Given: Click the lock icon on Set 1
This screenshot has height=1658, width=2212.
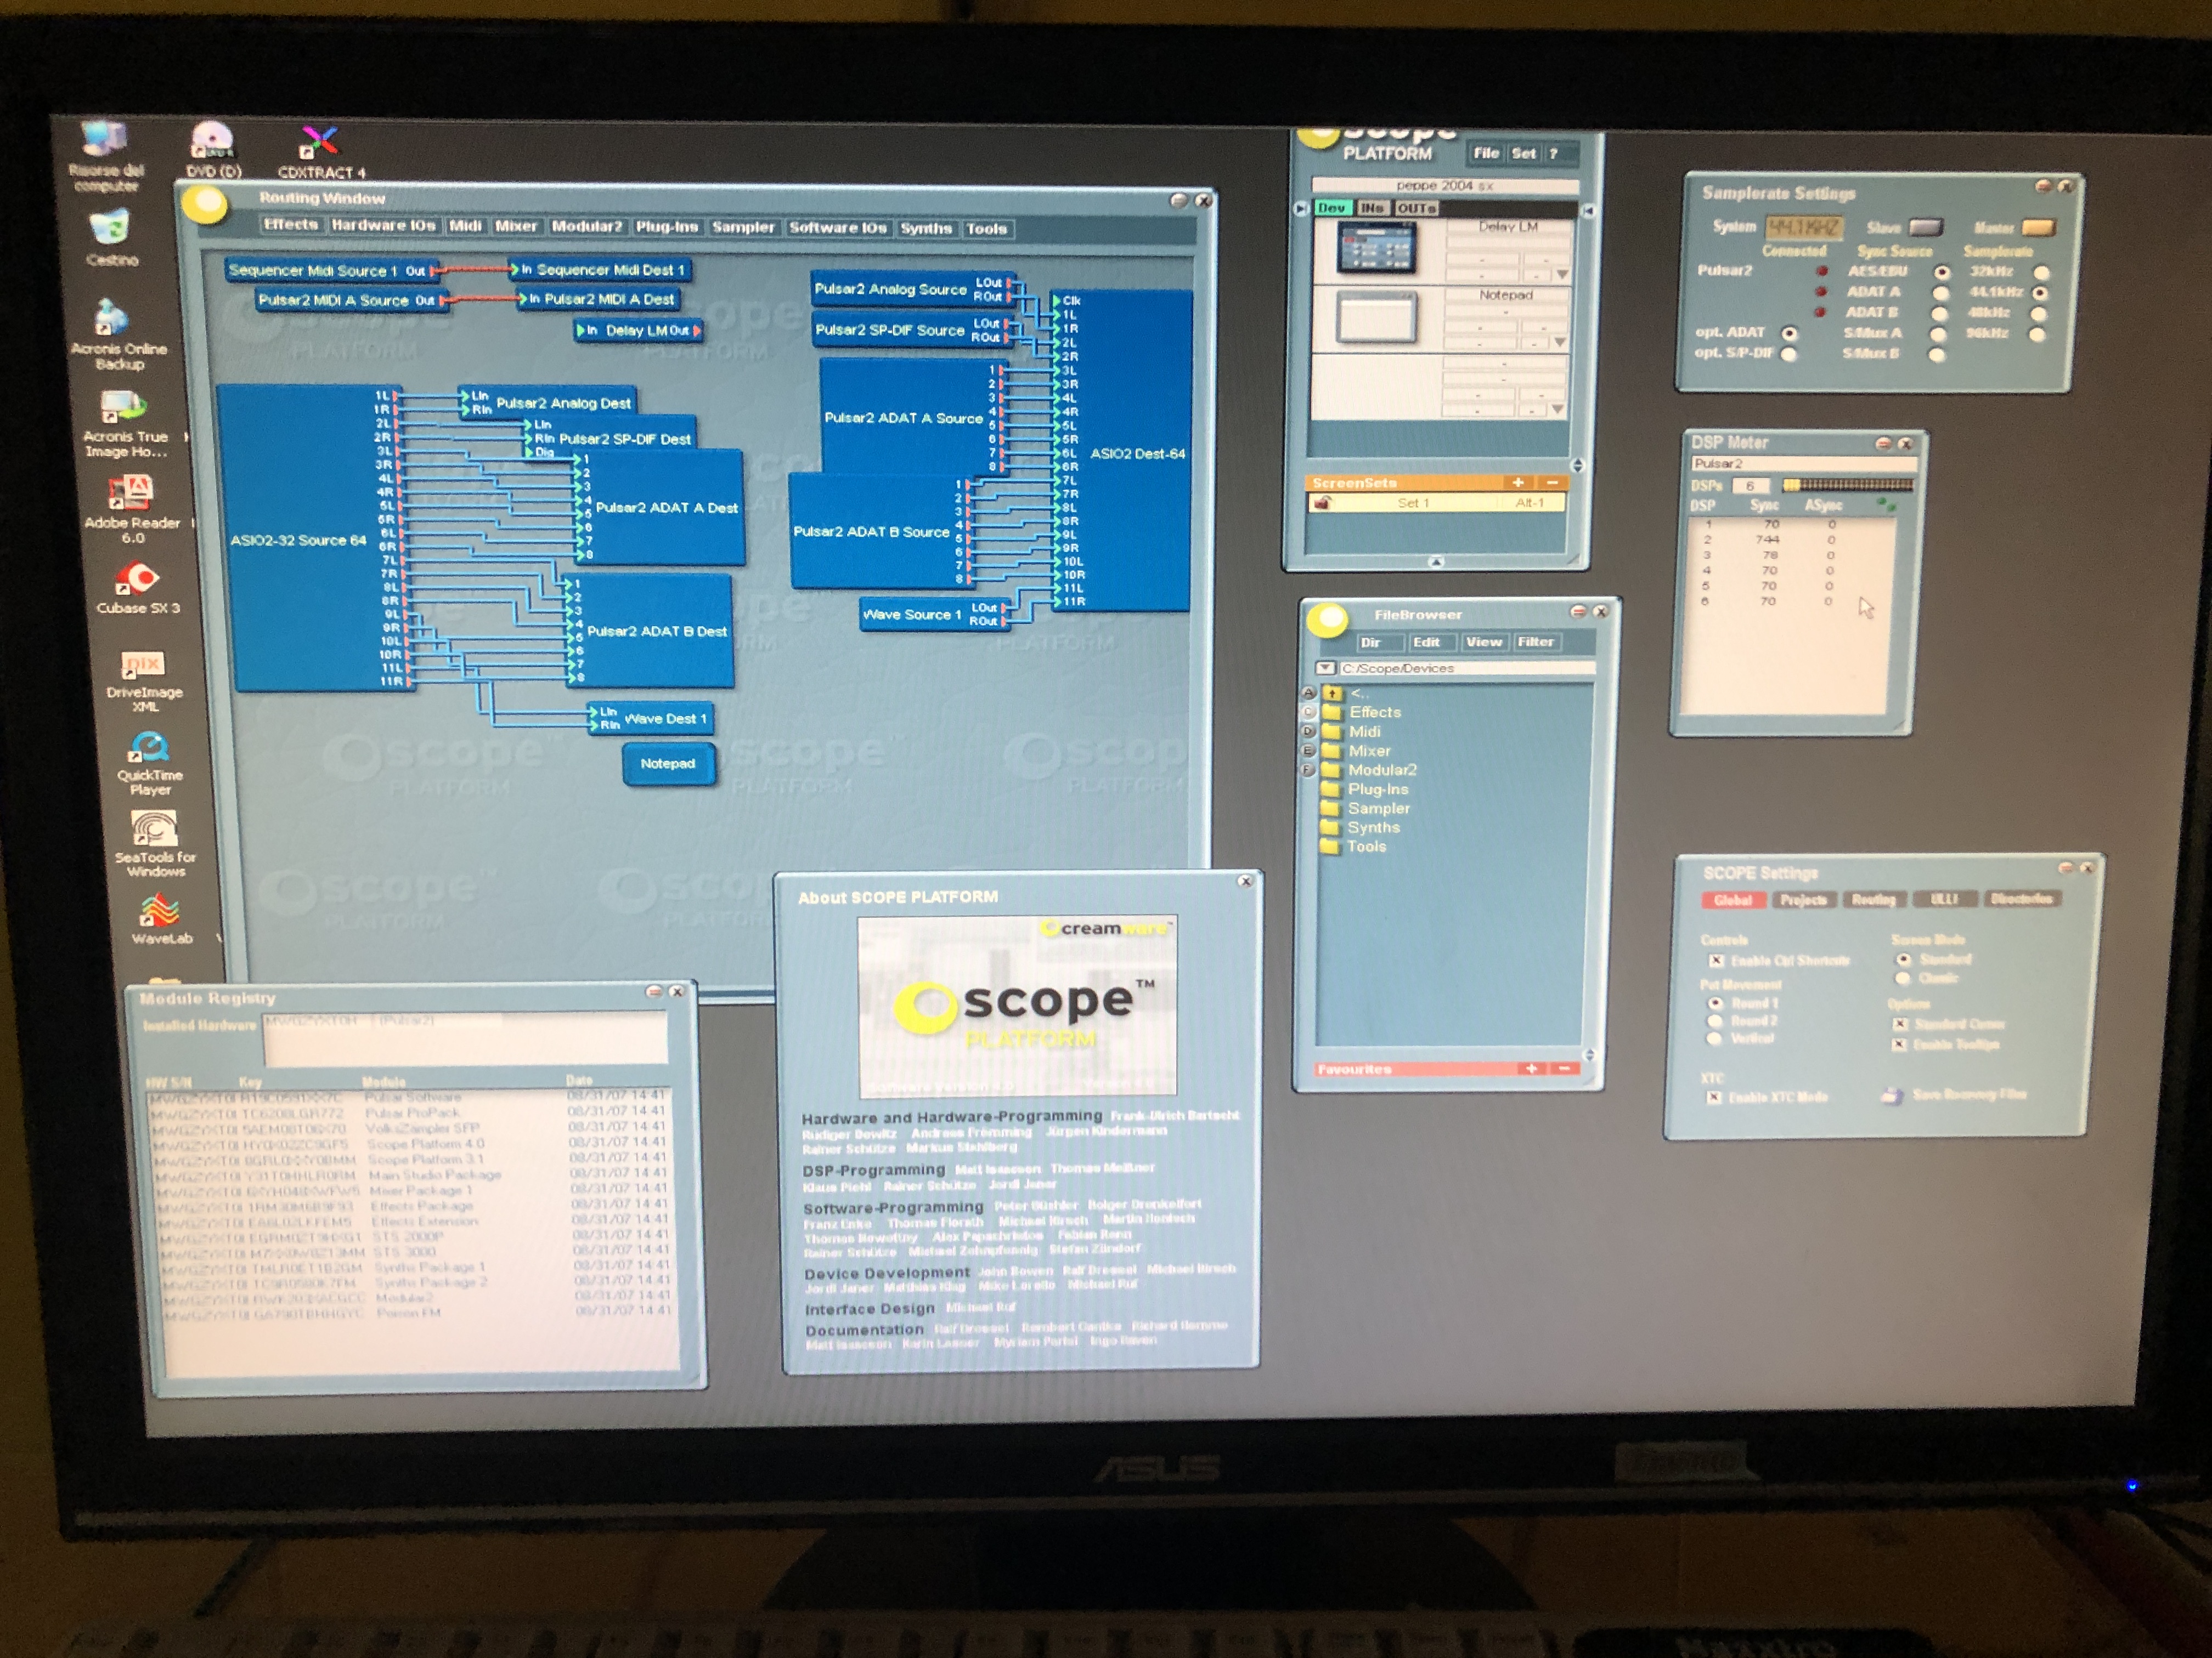Looking at the screenshot, I should coord(1322,503).
